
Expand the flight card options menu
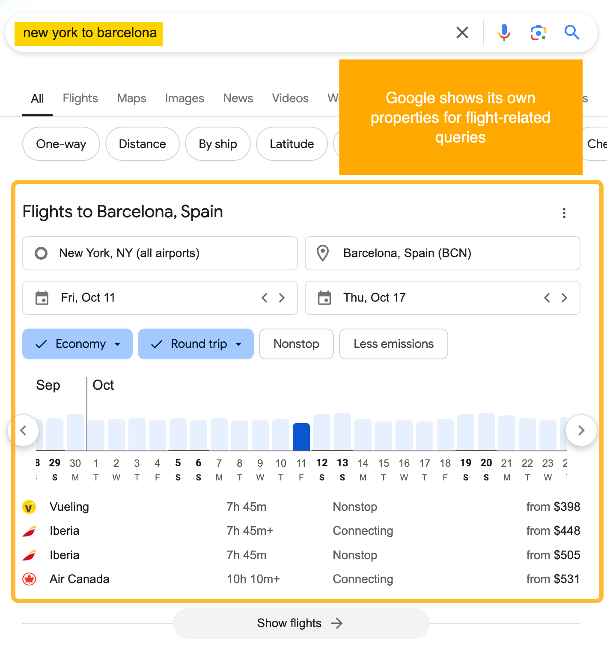564,213
